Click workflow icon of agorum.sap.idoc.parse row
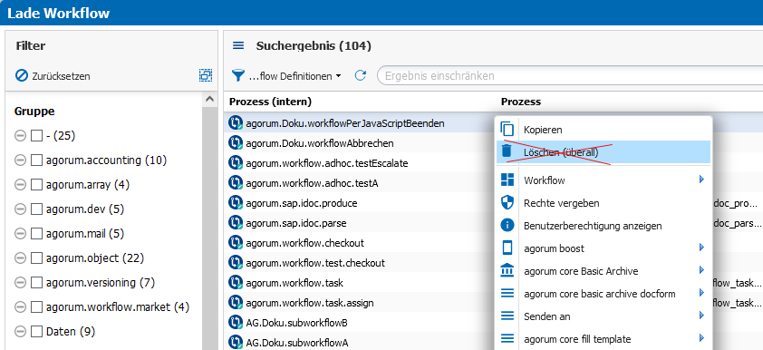This screenshot has height=350, width=763. [236, 223]
